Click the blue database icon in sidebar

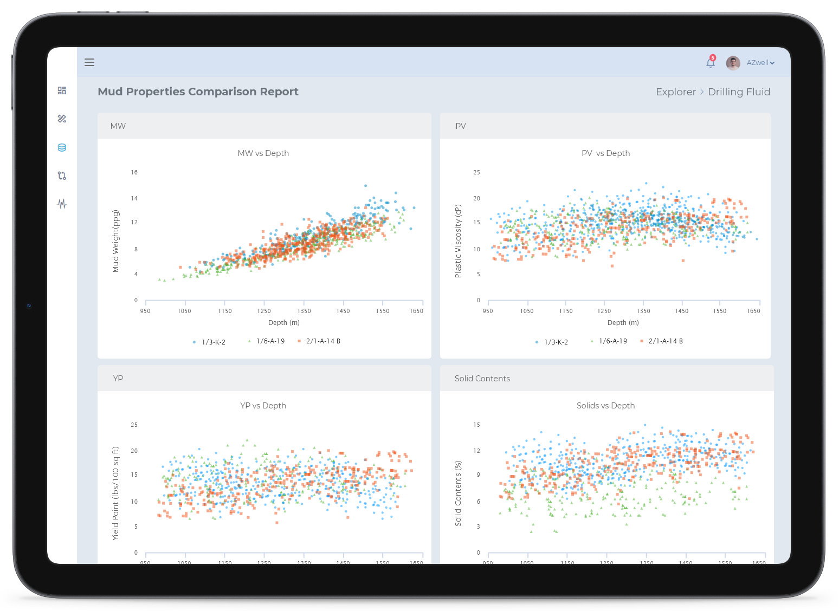point(62,147)
